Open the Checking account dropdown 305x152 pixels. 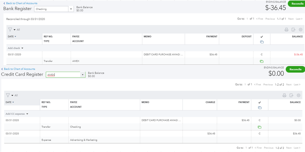pos(71,9)
